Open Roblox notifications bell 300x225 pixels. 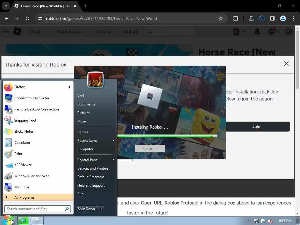[257, 31]
